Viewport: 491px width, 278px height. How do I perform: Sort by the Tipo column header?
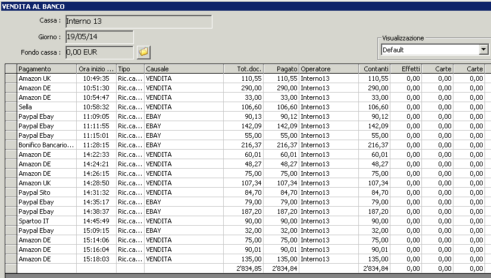pos(130,69)
